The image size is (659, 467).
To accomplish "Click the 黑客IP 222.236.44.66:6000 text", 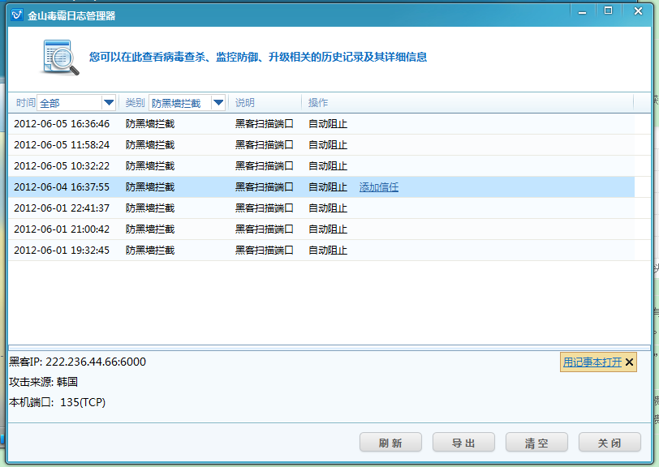I will pyautogui.click(x=78, y=362).
